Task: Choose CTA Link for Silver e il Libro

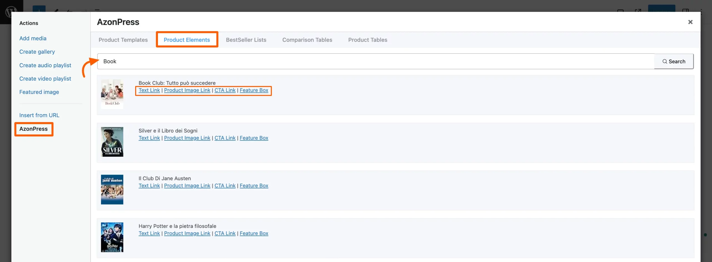Action: 225,138
